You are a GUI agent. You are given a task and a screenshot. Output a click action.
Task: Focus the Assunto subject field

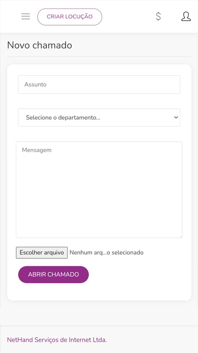click(x=99, y=84)
